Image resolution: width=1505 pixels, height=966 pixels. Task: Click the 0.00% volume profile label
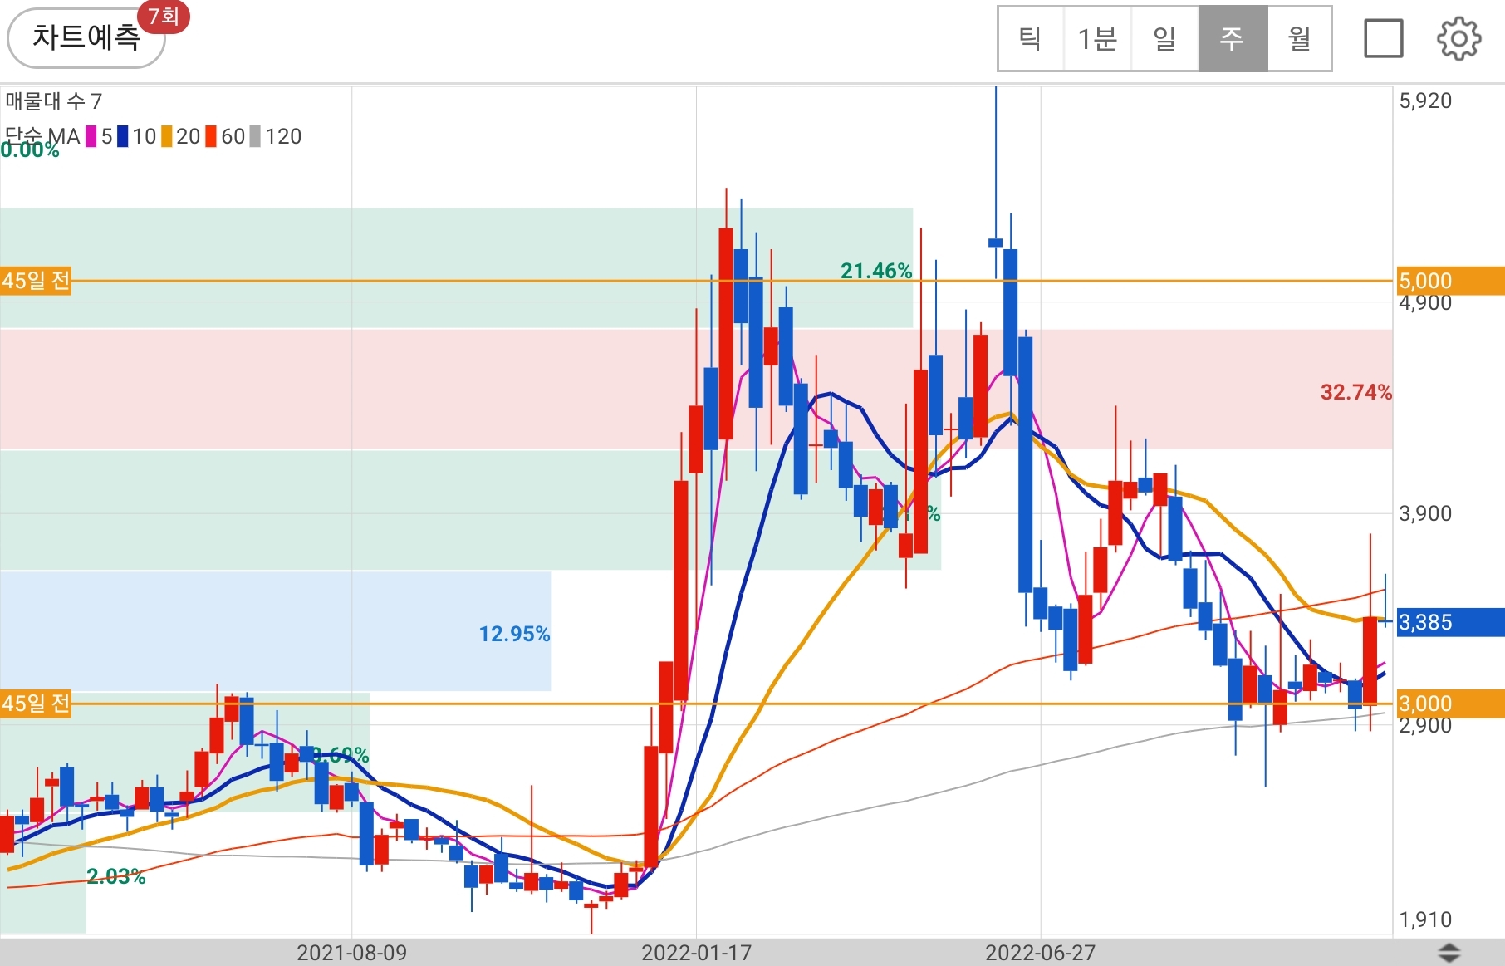[x=30, y=150]
